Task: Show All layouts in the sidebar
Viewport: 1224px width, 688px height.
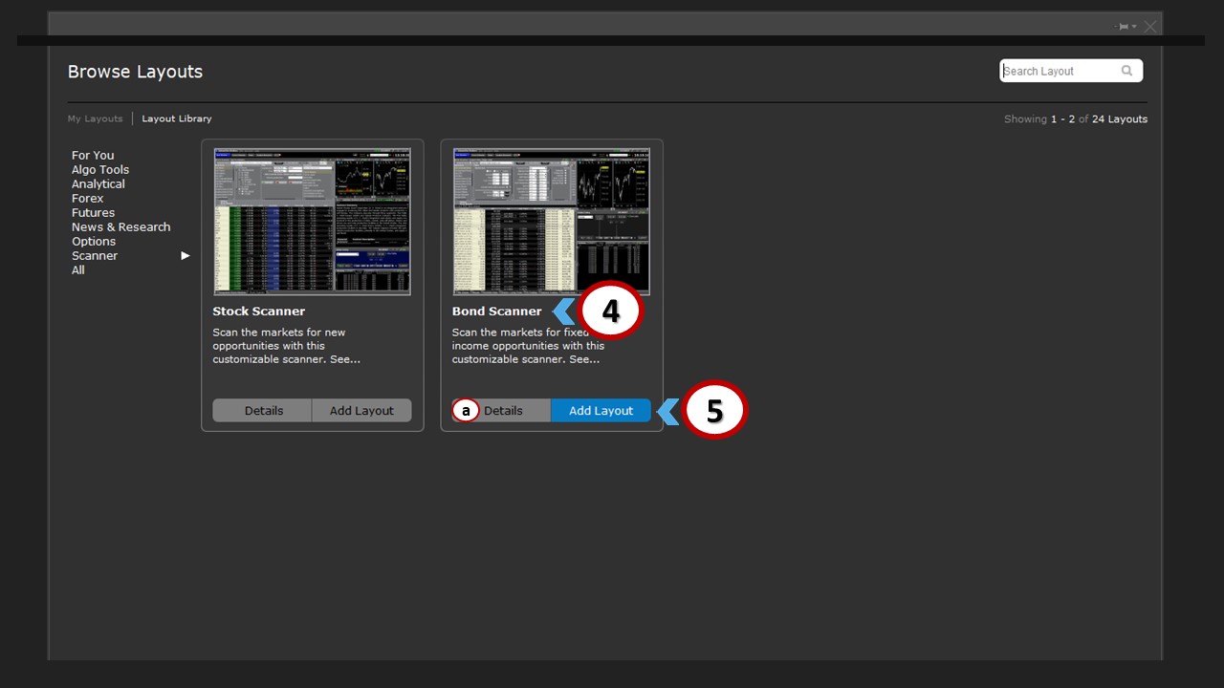Action: pos(78,269)
